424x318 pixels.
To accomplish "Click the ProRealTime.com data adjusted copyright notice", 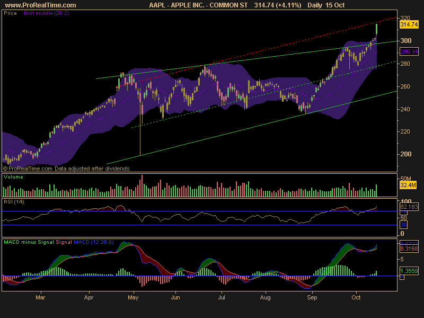I will pyautogui.click(x=66, y=169).
